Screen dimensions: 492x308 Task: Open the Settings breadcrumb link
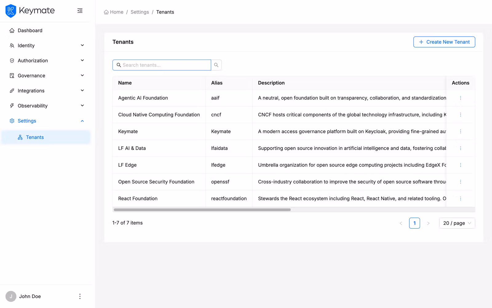click(x=140, y=12)
